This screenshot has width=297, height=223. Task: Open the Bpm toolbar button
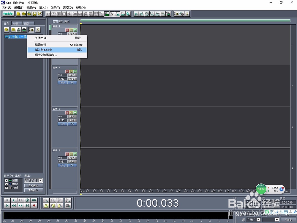tap(157, 14)
